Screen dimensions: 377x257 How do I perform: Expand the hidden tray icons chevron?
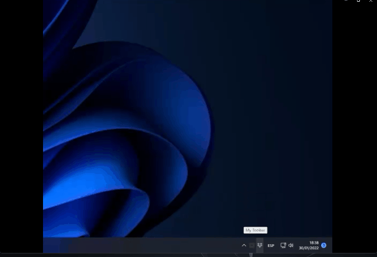[244, 245]
